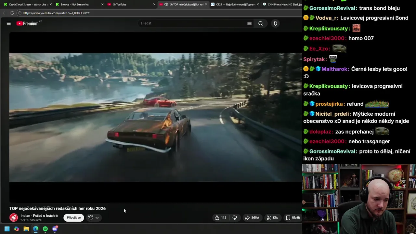Toggle notification bell for the channel
The image size is (416, 234).
[91, 218]
